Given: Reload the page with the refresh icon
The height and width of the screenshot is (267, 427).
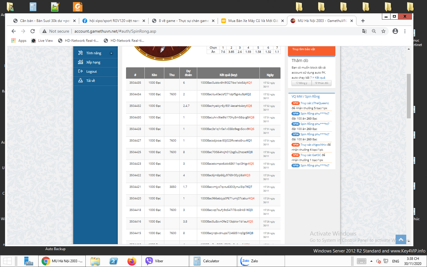Looking at the screenshot, I should coord(33,31).
